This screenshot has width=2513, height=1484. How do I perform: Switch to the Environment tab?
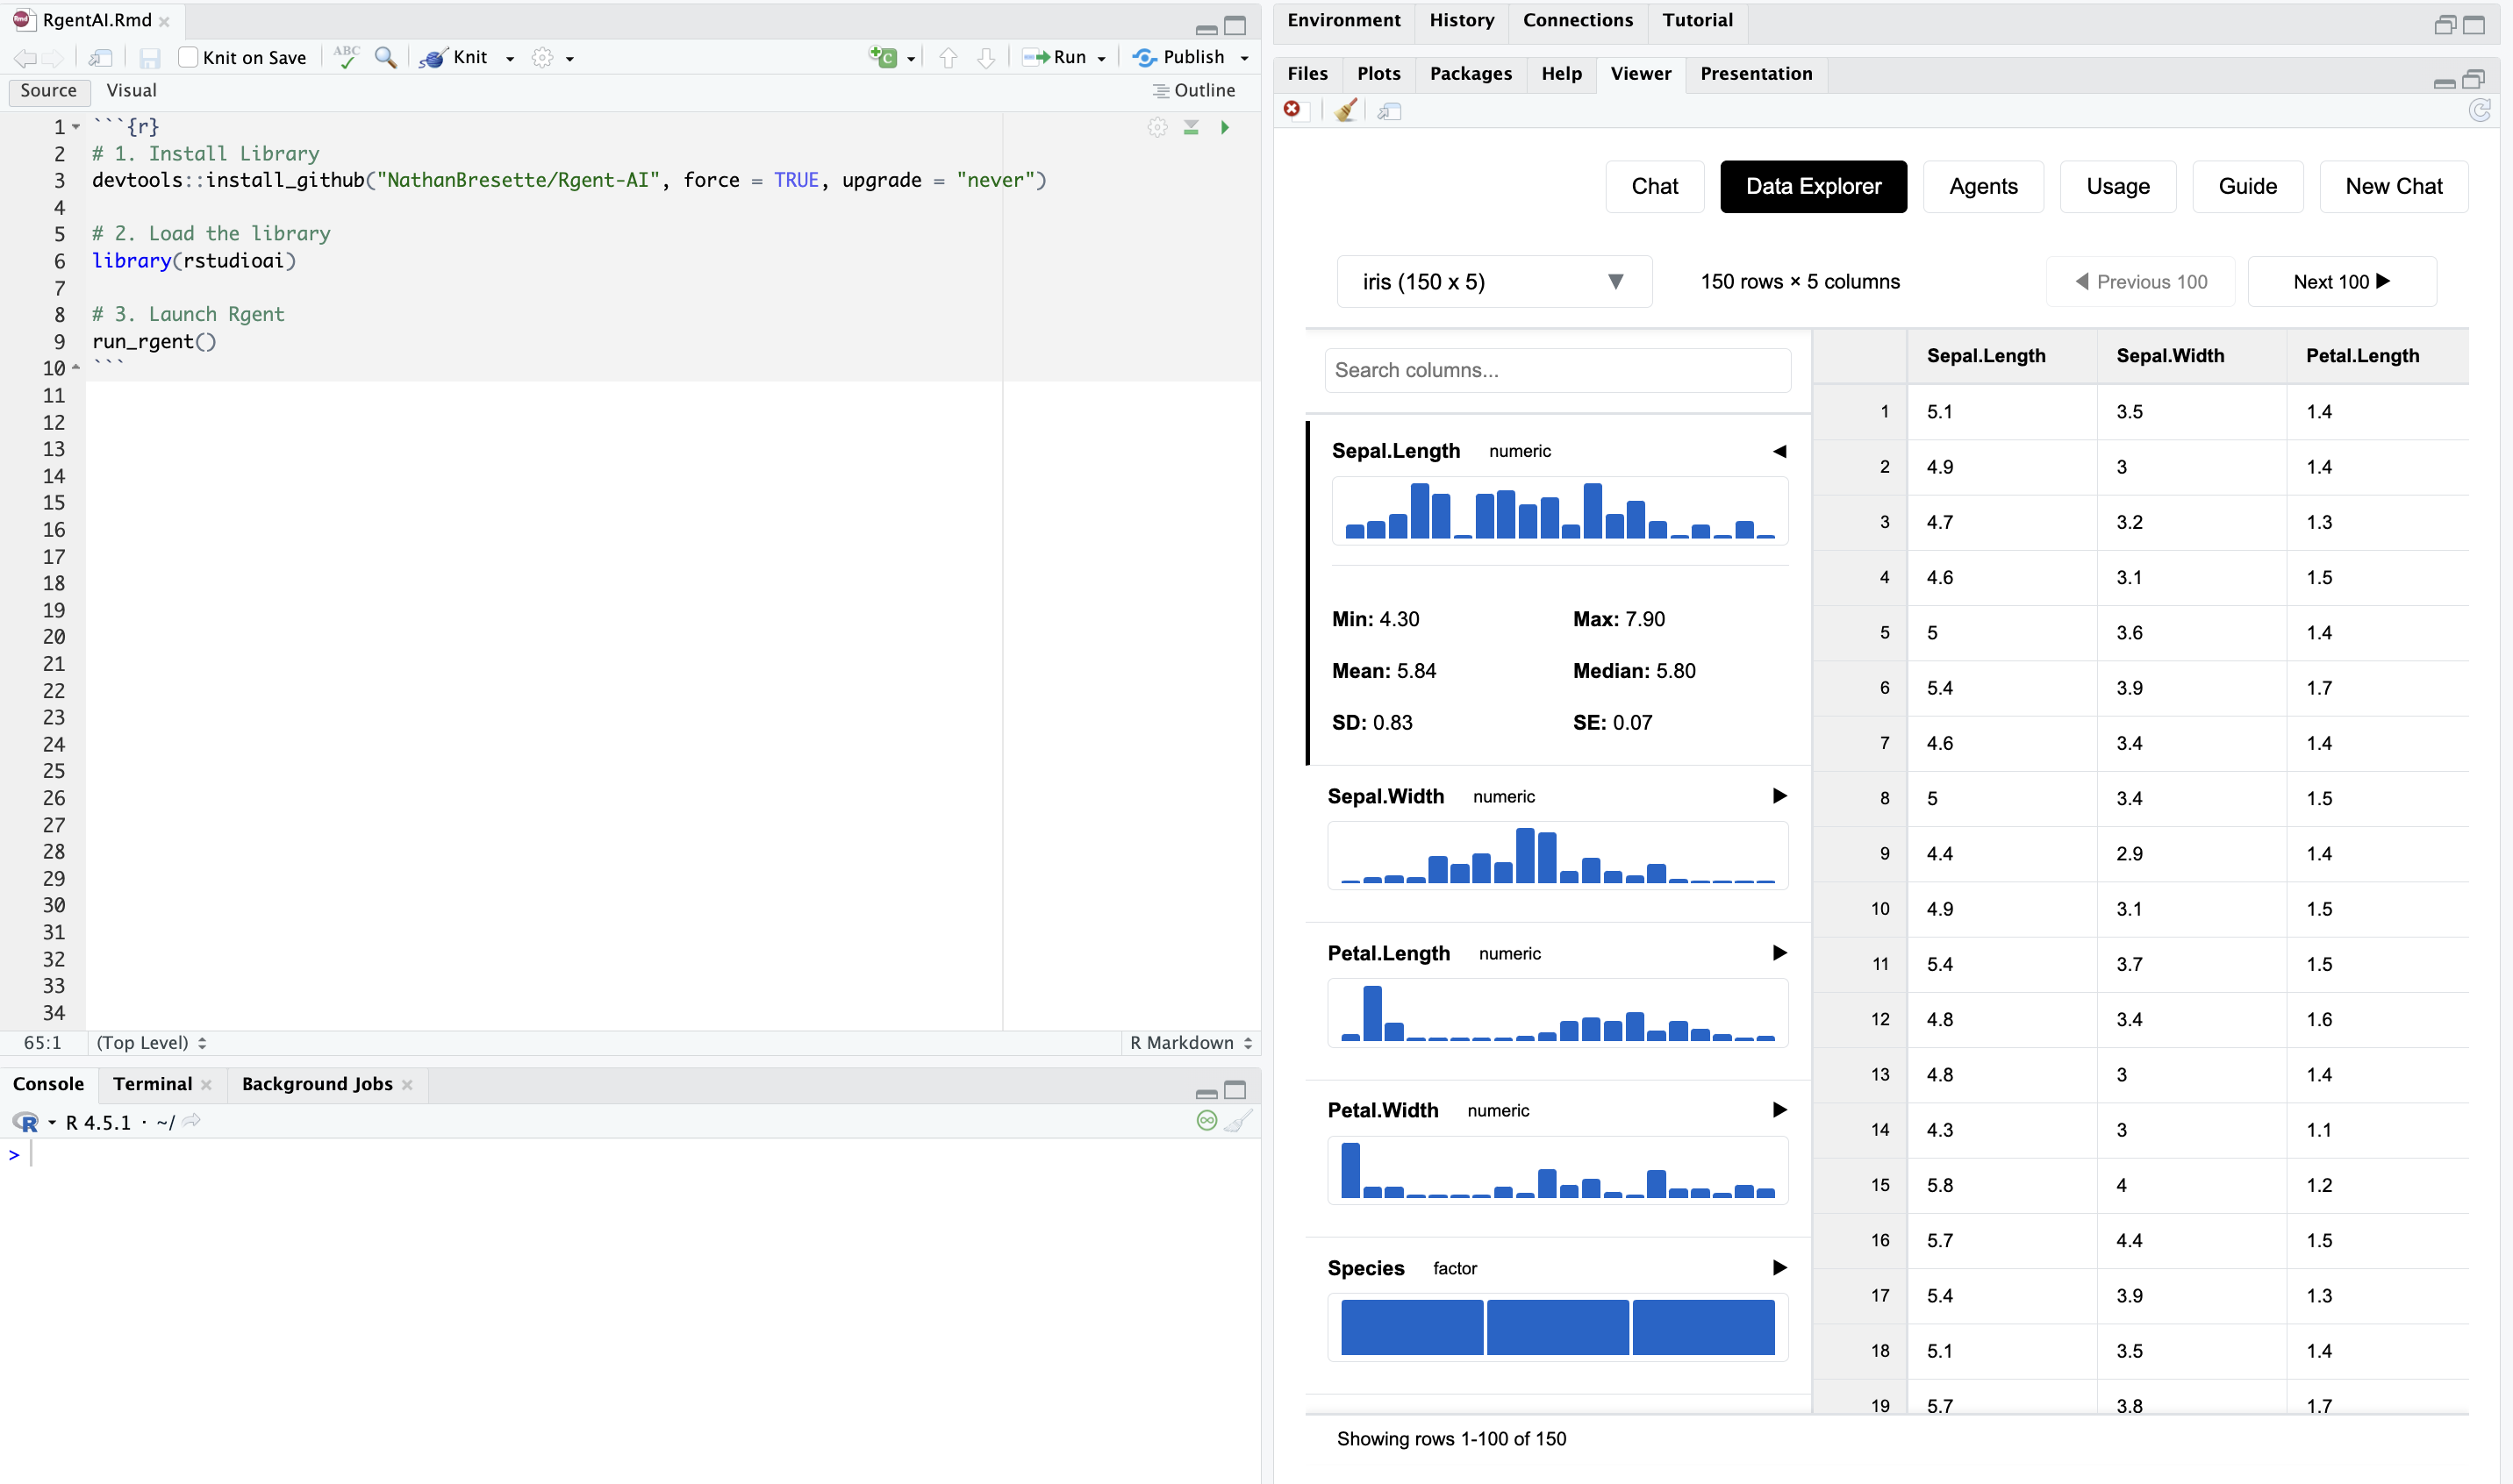[1342, 20]
